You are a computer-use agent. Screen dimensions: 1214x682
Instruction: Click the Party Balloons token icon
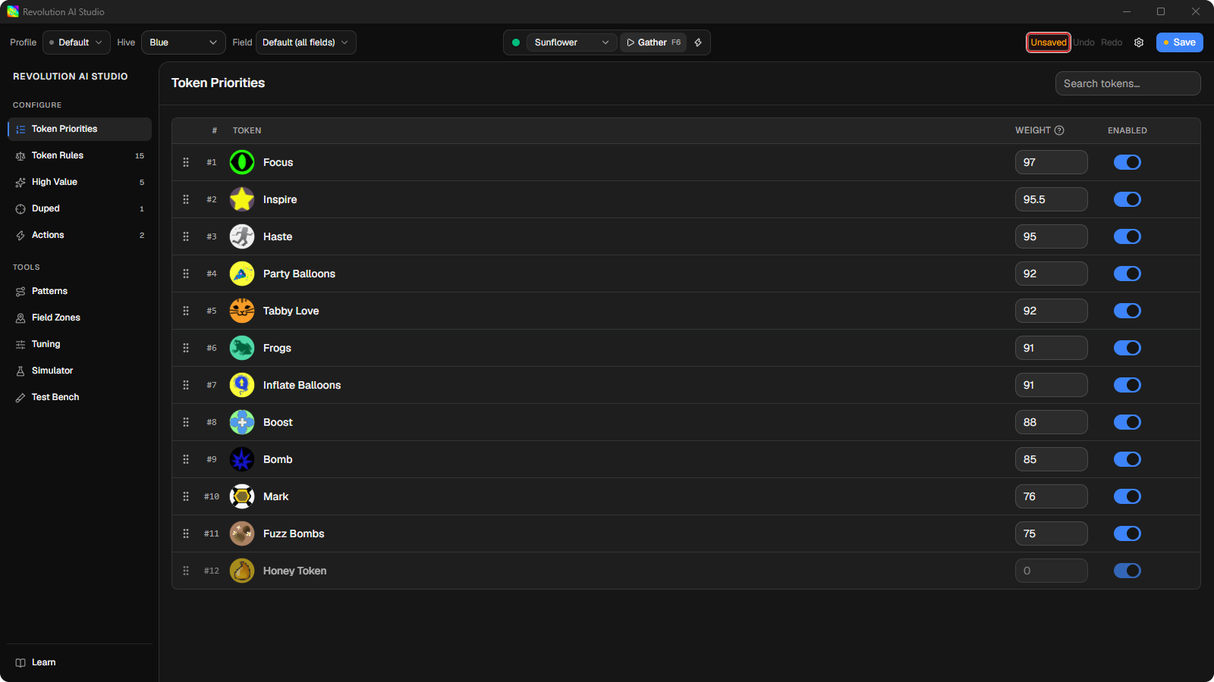point(242,274)
